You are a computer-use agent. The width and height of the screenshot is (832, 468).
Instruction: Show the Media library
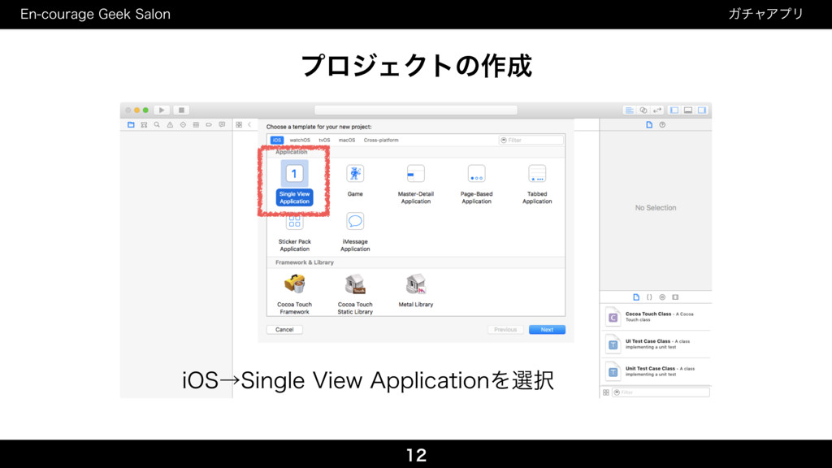(x=675, y=297)
